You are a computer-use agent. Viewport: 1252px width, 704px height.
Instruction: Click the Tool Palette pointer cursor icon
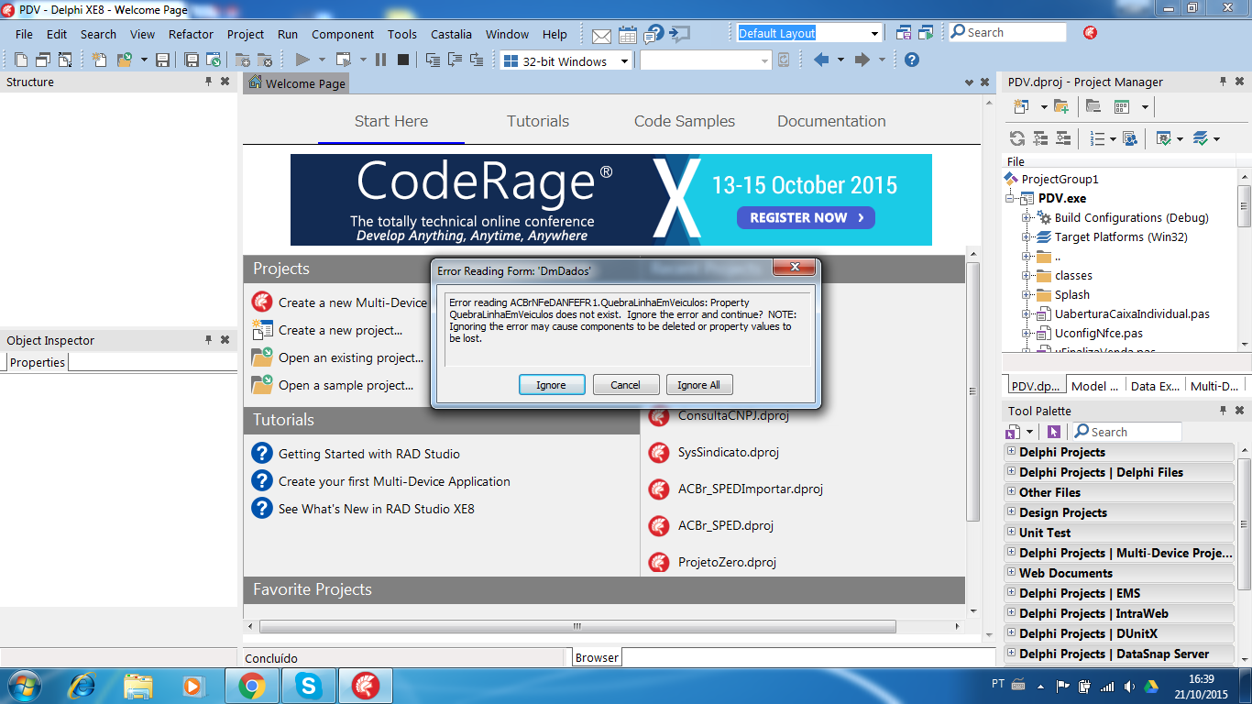pos(1053,432)
